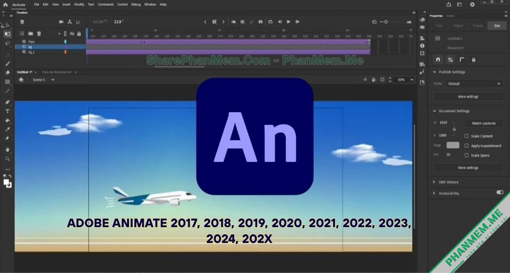Select the Rectangle tool
Image resolution: width=510 pixels, height=273 pixels.
[x=8, y=81]
